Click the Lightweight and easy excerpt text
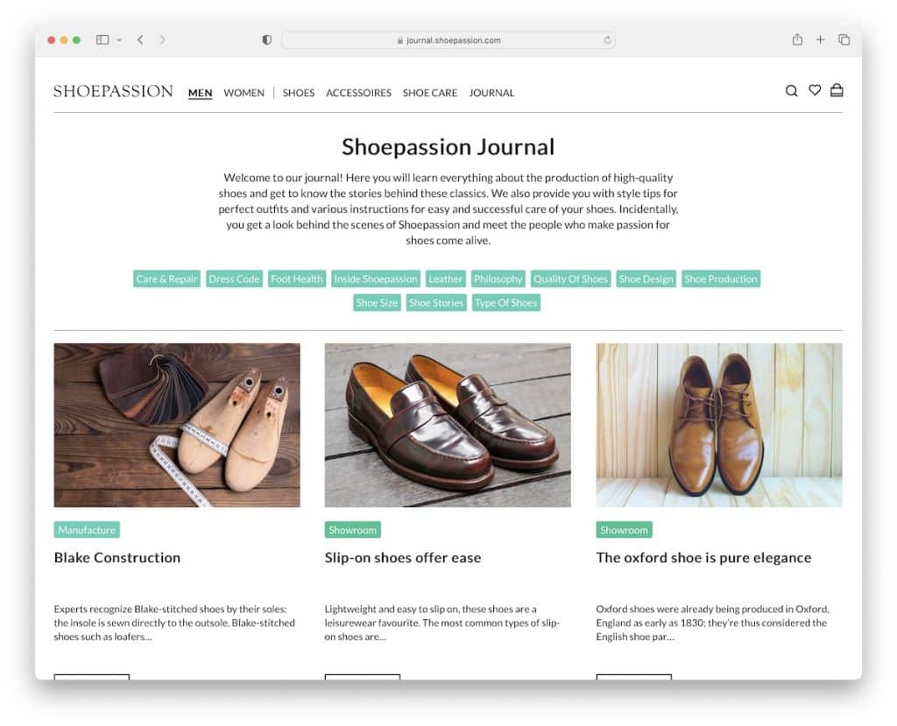Viewport: 897px width, 726px height. tap(442, 623)
